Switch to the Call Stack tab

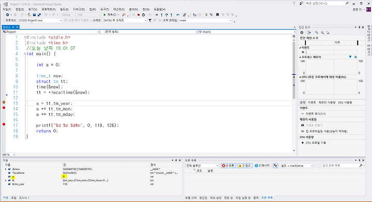191,198
